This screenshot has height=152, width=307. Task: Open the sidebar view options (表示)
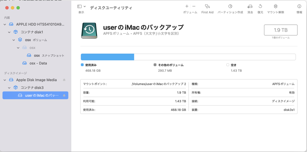click(81, 7)
